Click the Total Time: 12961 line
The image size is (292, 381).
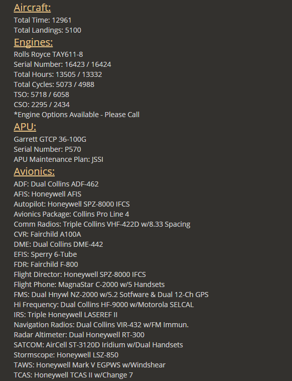click(x=43, y=20)
